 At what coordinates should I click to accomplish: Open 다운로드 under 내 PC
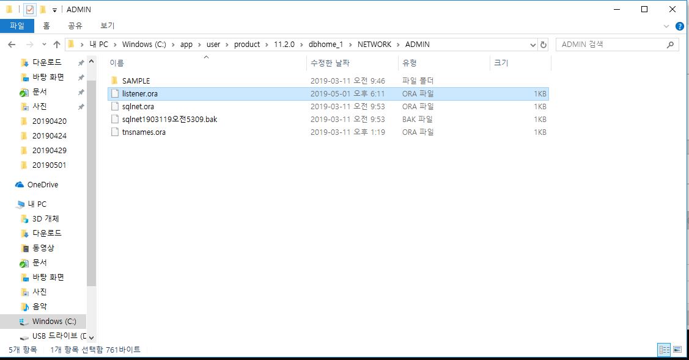coord(46,233)
